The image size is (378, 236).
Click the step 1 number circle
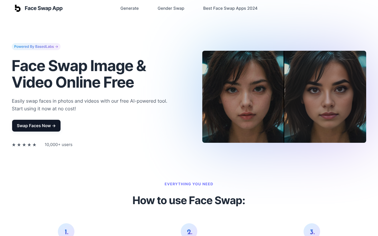tap(66, 231)
